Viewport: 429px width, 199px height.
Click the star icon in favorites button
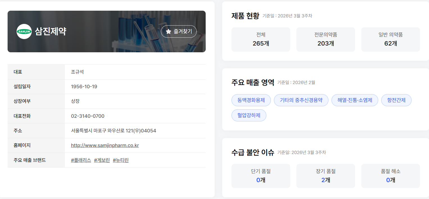click(x=168, y=31)
